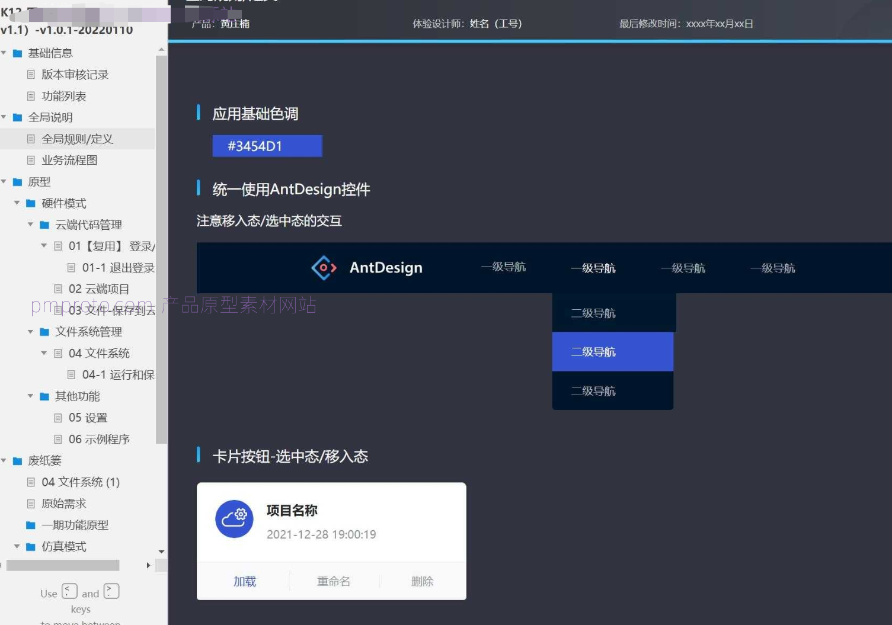Click the 基础信息 folder icon
The height and width of the screenshot is (625, 892).
point(18,53)
